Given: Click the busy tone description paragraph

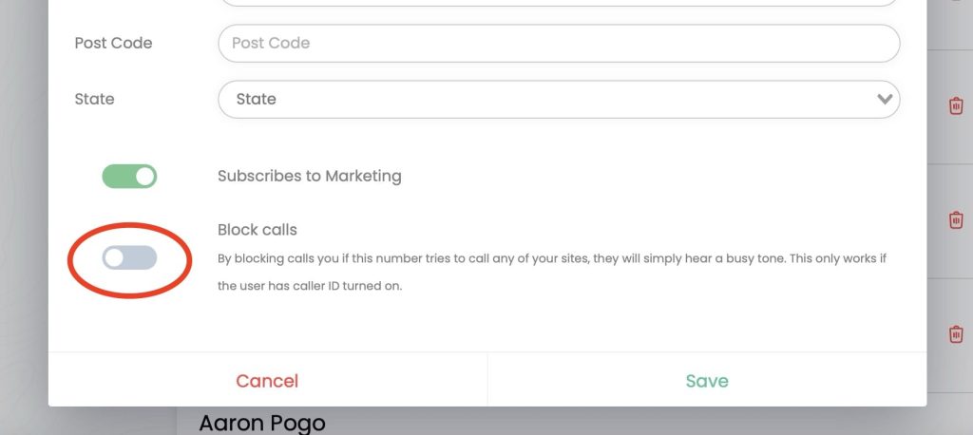Looking at the screenshot, I should (551, 272).
